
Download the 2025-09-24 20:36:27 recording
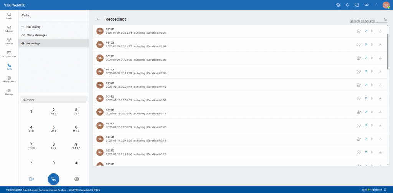point(380,44)
